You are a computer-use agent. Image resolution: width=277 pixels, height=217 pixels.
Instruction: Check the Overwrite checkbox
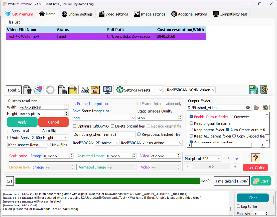pos(231,117)
